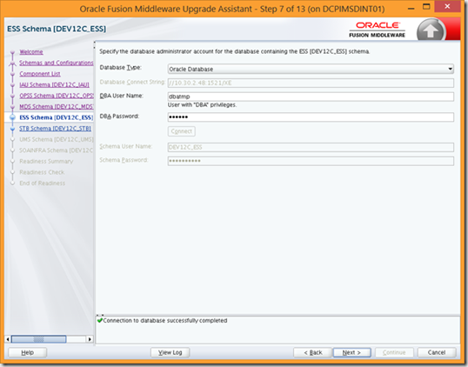This screenshot has width=468, height=367.
Task: Open Schemas and Configurations step
Action: pos(57,63)
